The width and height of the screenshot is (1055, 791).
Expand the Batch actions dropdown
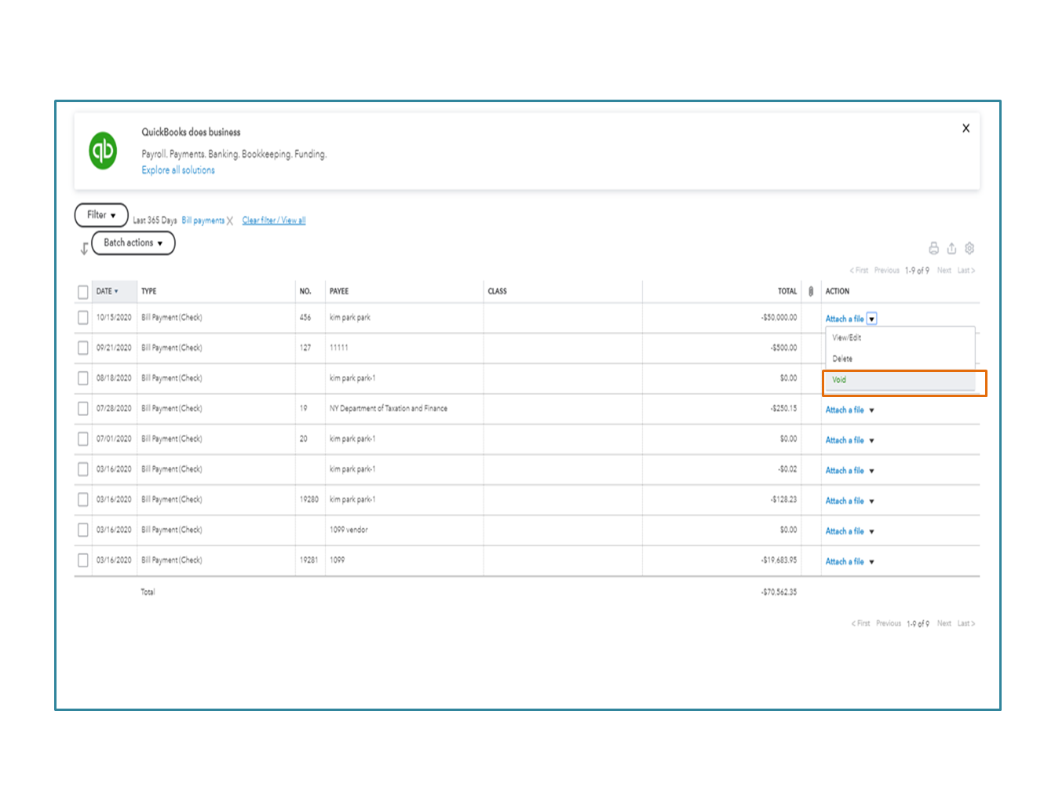point(133,243)
